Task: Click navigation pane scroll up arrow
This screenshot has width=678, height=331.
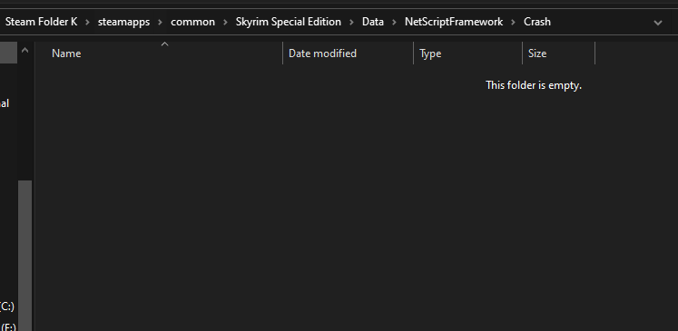Action: [25, 51]
